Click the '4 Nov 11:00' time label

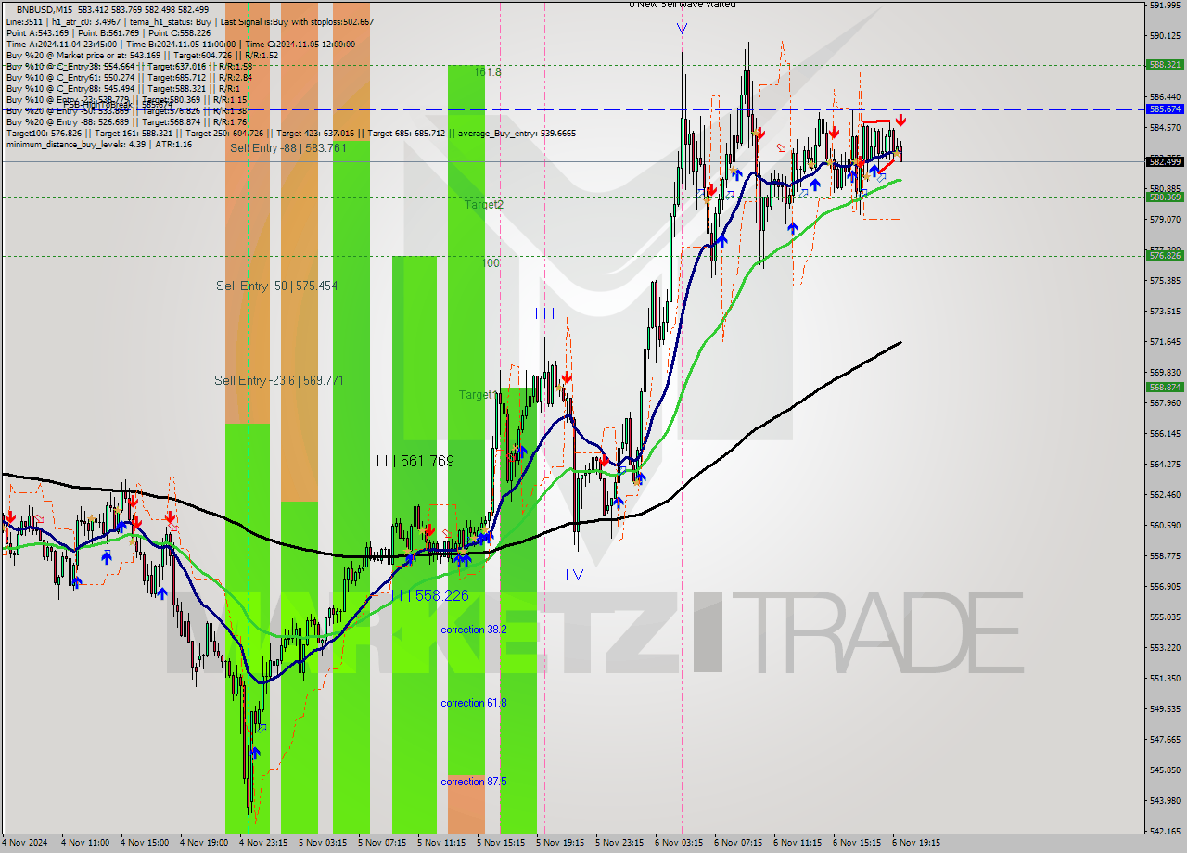85,843
